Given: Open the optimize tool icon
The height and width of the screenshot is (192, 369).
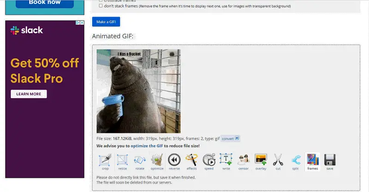Looking at the screenshot, I should point(157,162).
